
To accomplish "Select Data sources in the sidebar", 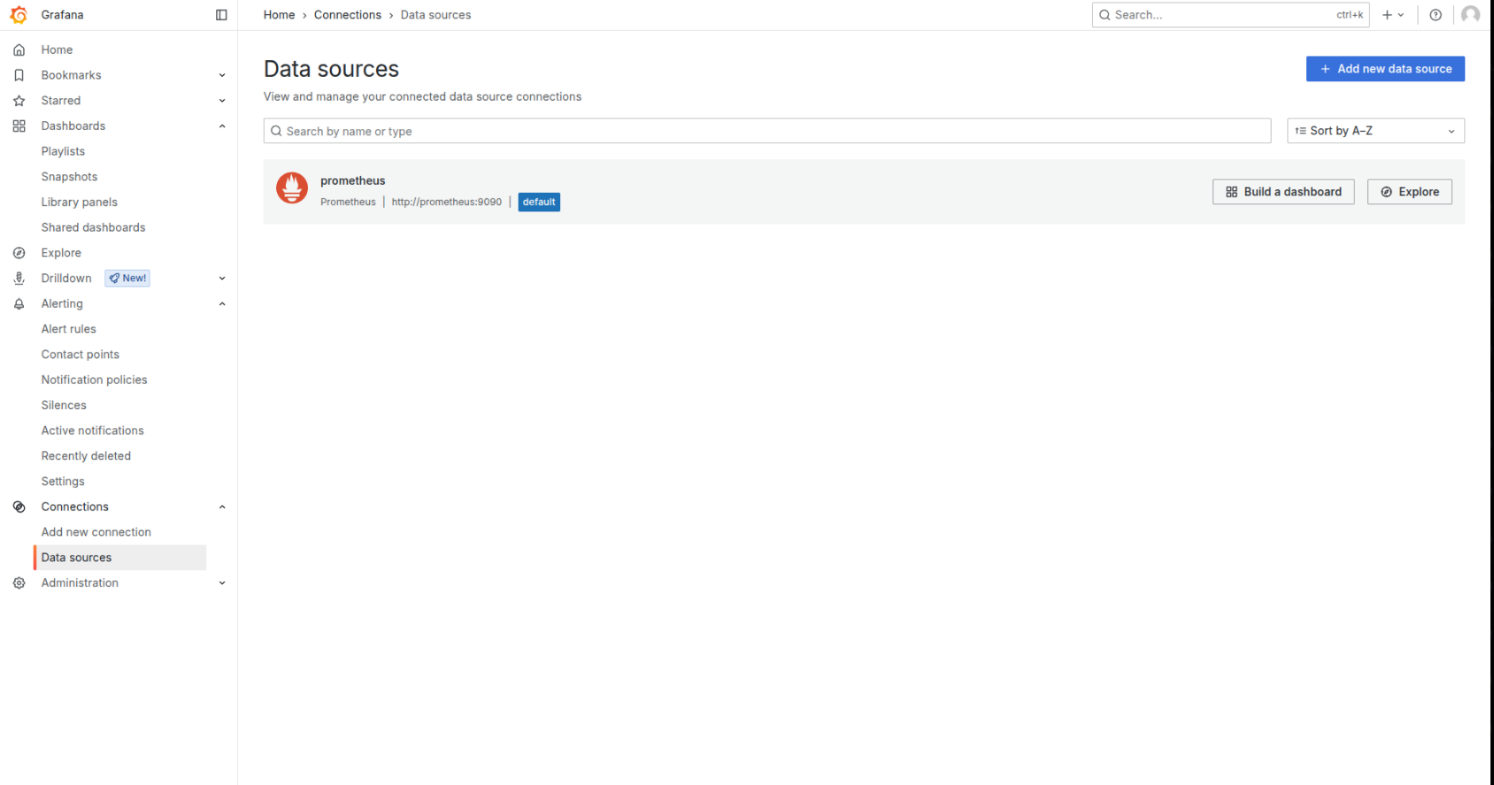I will coord(120,558).
